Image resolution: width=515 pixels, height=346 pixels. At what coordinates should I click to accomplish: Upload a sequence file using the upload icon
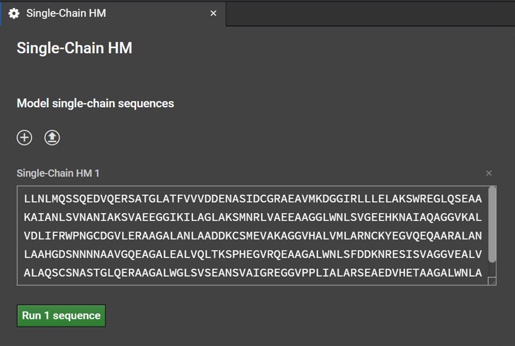point(52,137)
